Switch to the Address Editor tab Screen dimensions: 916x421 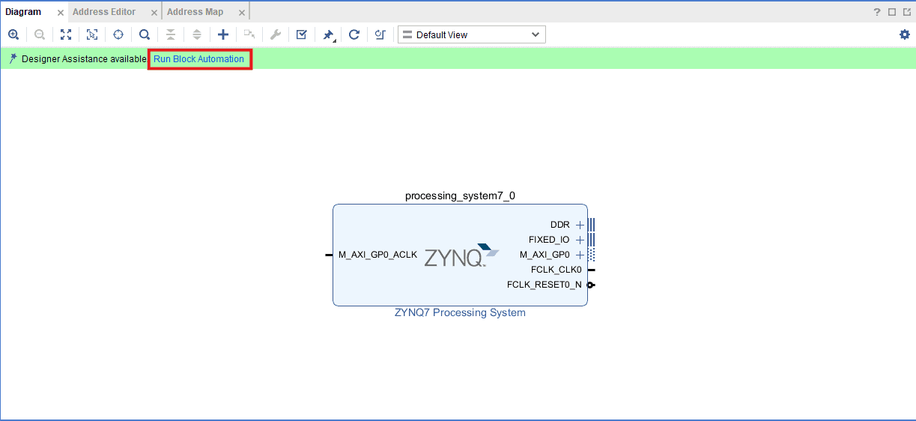[x=104, y=12]
